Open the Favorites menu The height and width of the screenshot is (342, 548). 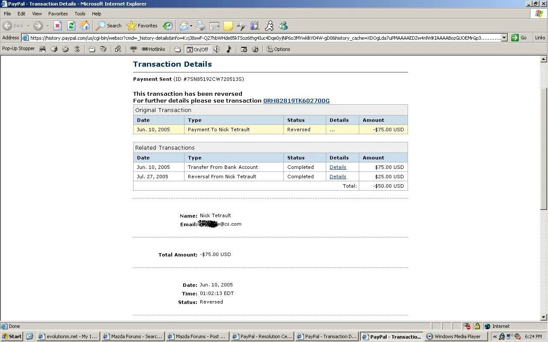58,14
